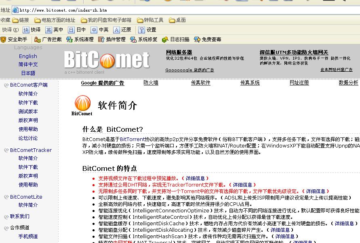Open 联系我们 contact link
Screen dimensions: 360x243
(19, 216)
